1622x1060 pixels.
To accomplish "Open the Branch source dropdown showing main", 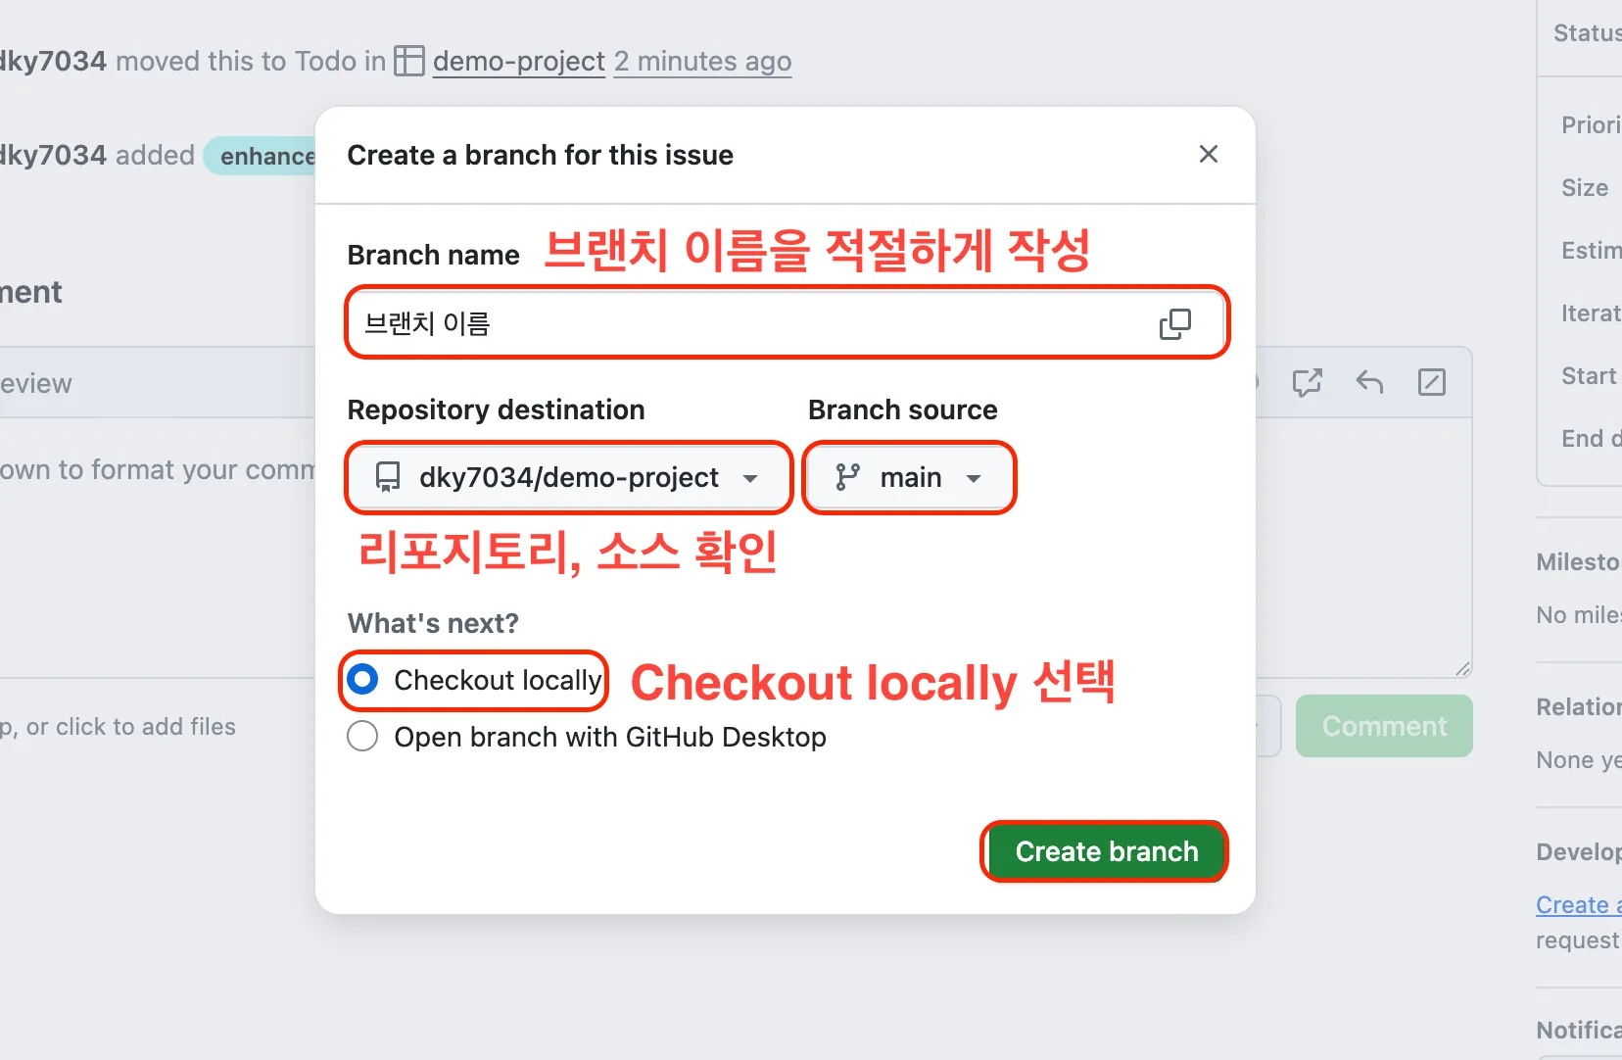I will click(x=909, y=477).
